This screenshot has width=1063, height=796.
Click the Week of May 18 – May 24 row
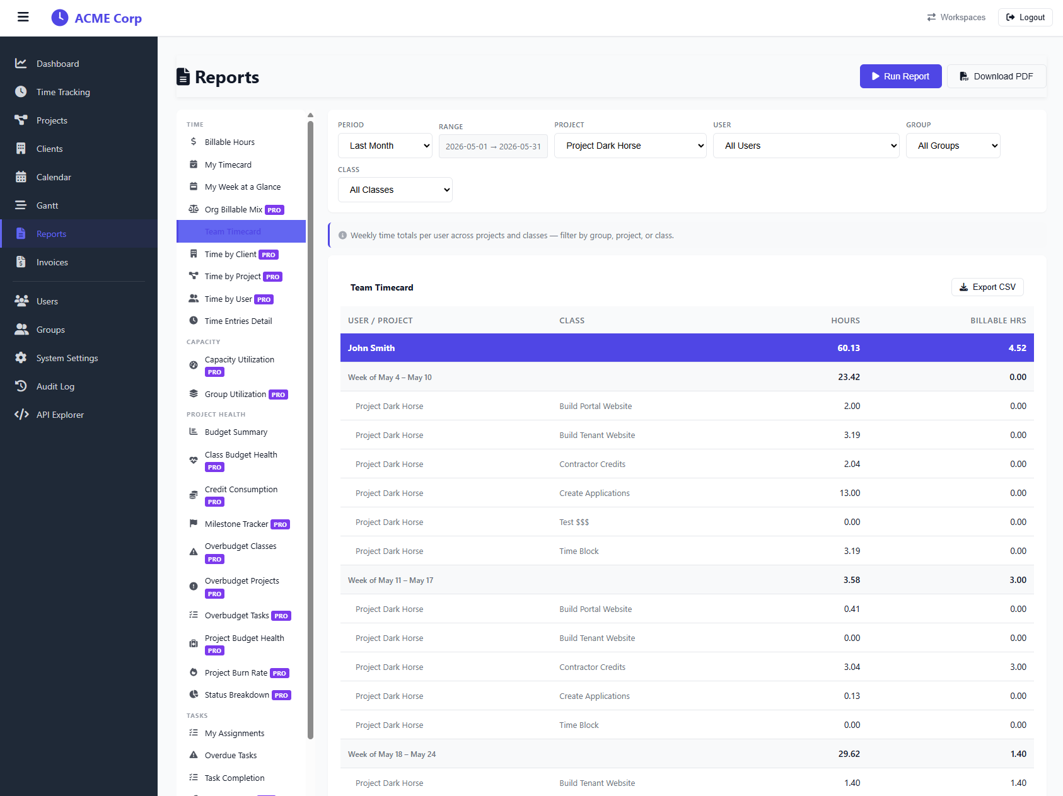[687, 754]
